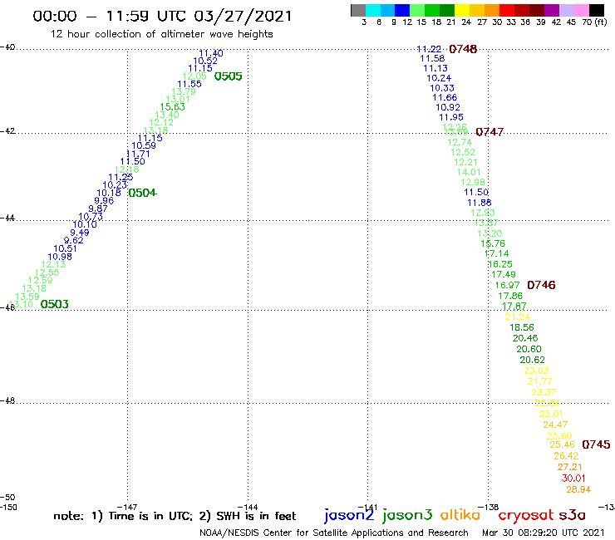
Task: Click the jason3 satellite legend label
Action: [x=407, y=515]
